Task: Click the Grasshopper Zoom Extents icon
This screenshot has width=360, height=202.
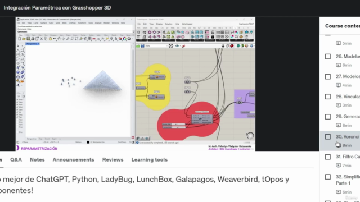Action: 170,46
